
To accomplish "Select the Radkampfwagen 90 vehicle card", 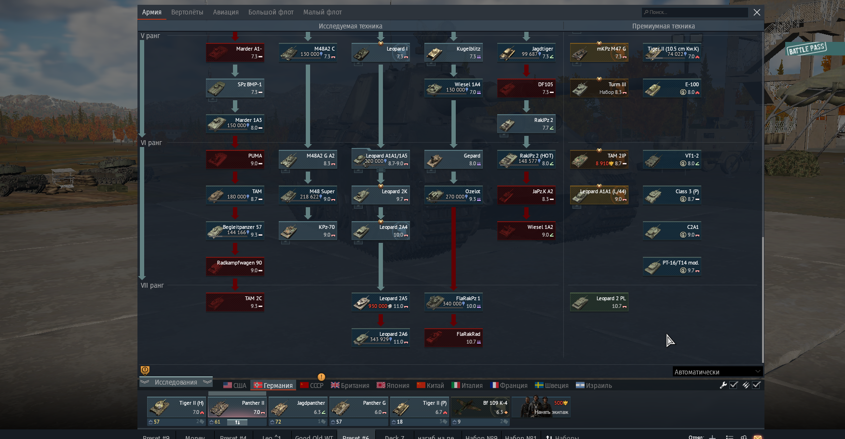I will [235, 266].
